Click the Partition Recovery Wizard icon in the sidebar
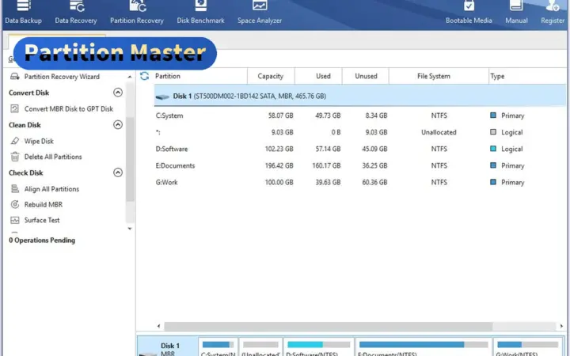Image resolution: width=570 pixels, height=356 pixels. [x=15, y=76]
